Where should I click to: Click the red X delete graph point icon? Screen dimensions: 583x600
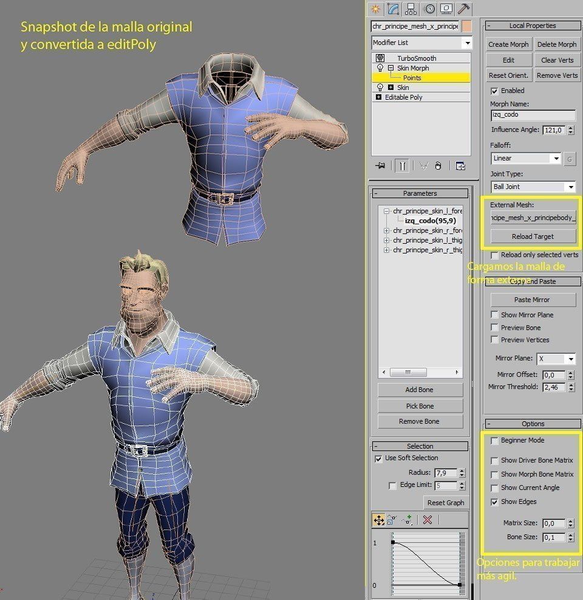428,520
